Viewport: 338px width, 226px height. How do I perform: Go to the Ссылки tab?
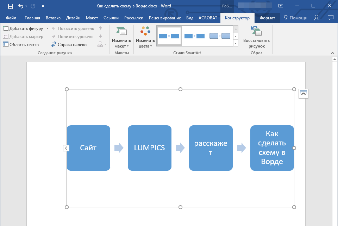coord(111,18)
